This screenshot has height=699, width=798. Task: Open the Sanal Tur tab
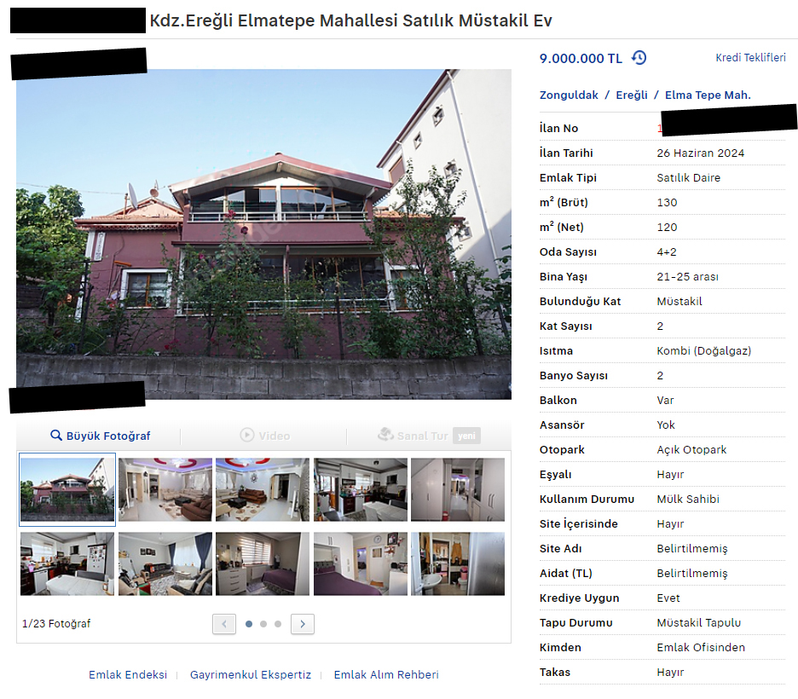[x=429, y=436]
